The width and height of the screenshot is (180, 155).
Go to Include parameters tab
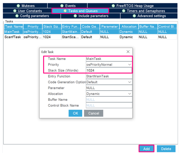(91, 16)
